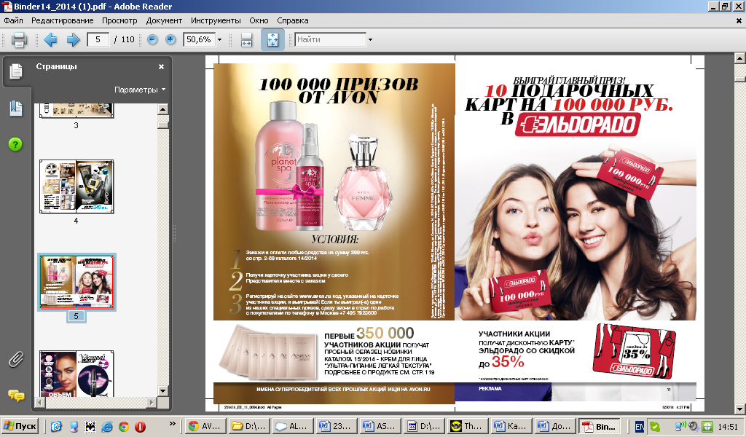Click the clock showing 14:51
This screenshot has height=437, width=746.
click(x=728, y=427)
